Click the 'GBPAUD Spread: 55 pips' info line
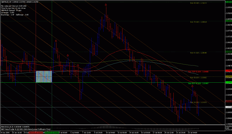This screenshot has height=134, width=232. 11,10
